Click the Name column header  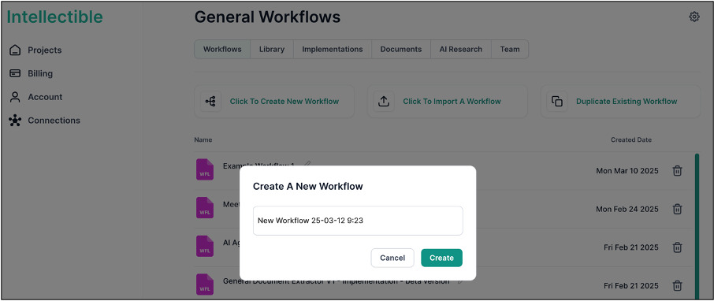[x=203, y=139]
